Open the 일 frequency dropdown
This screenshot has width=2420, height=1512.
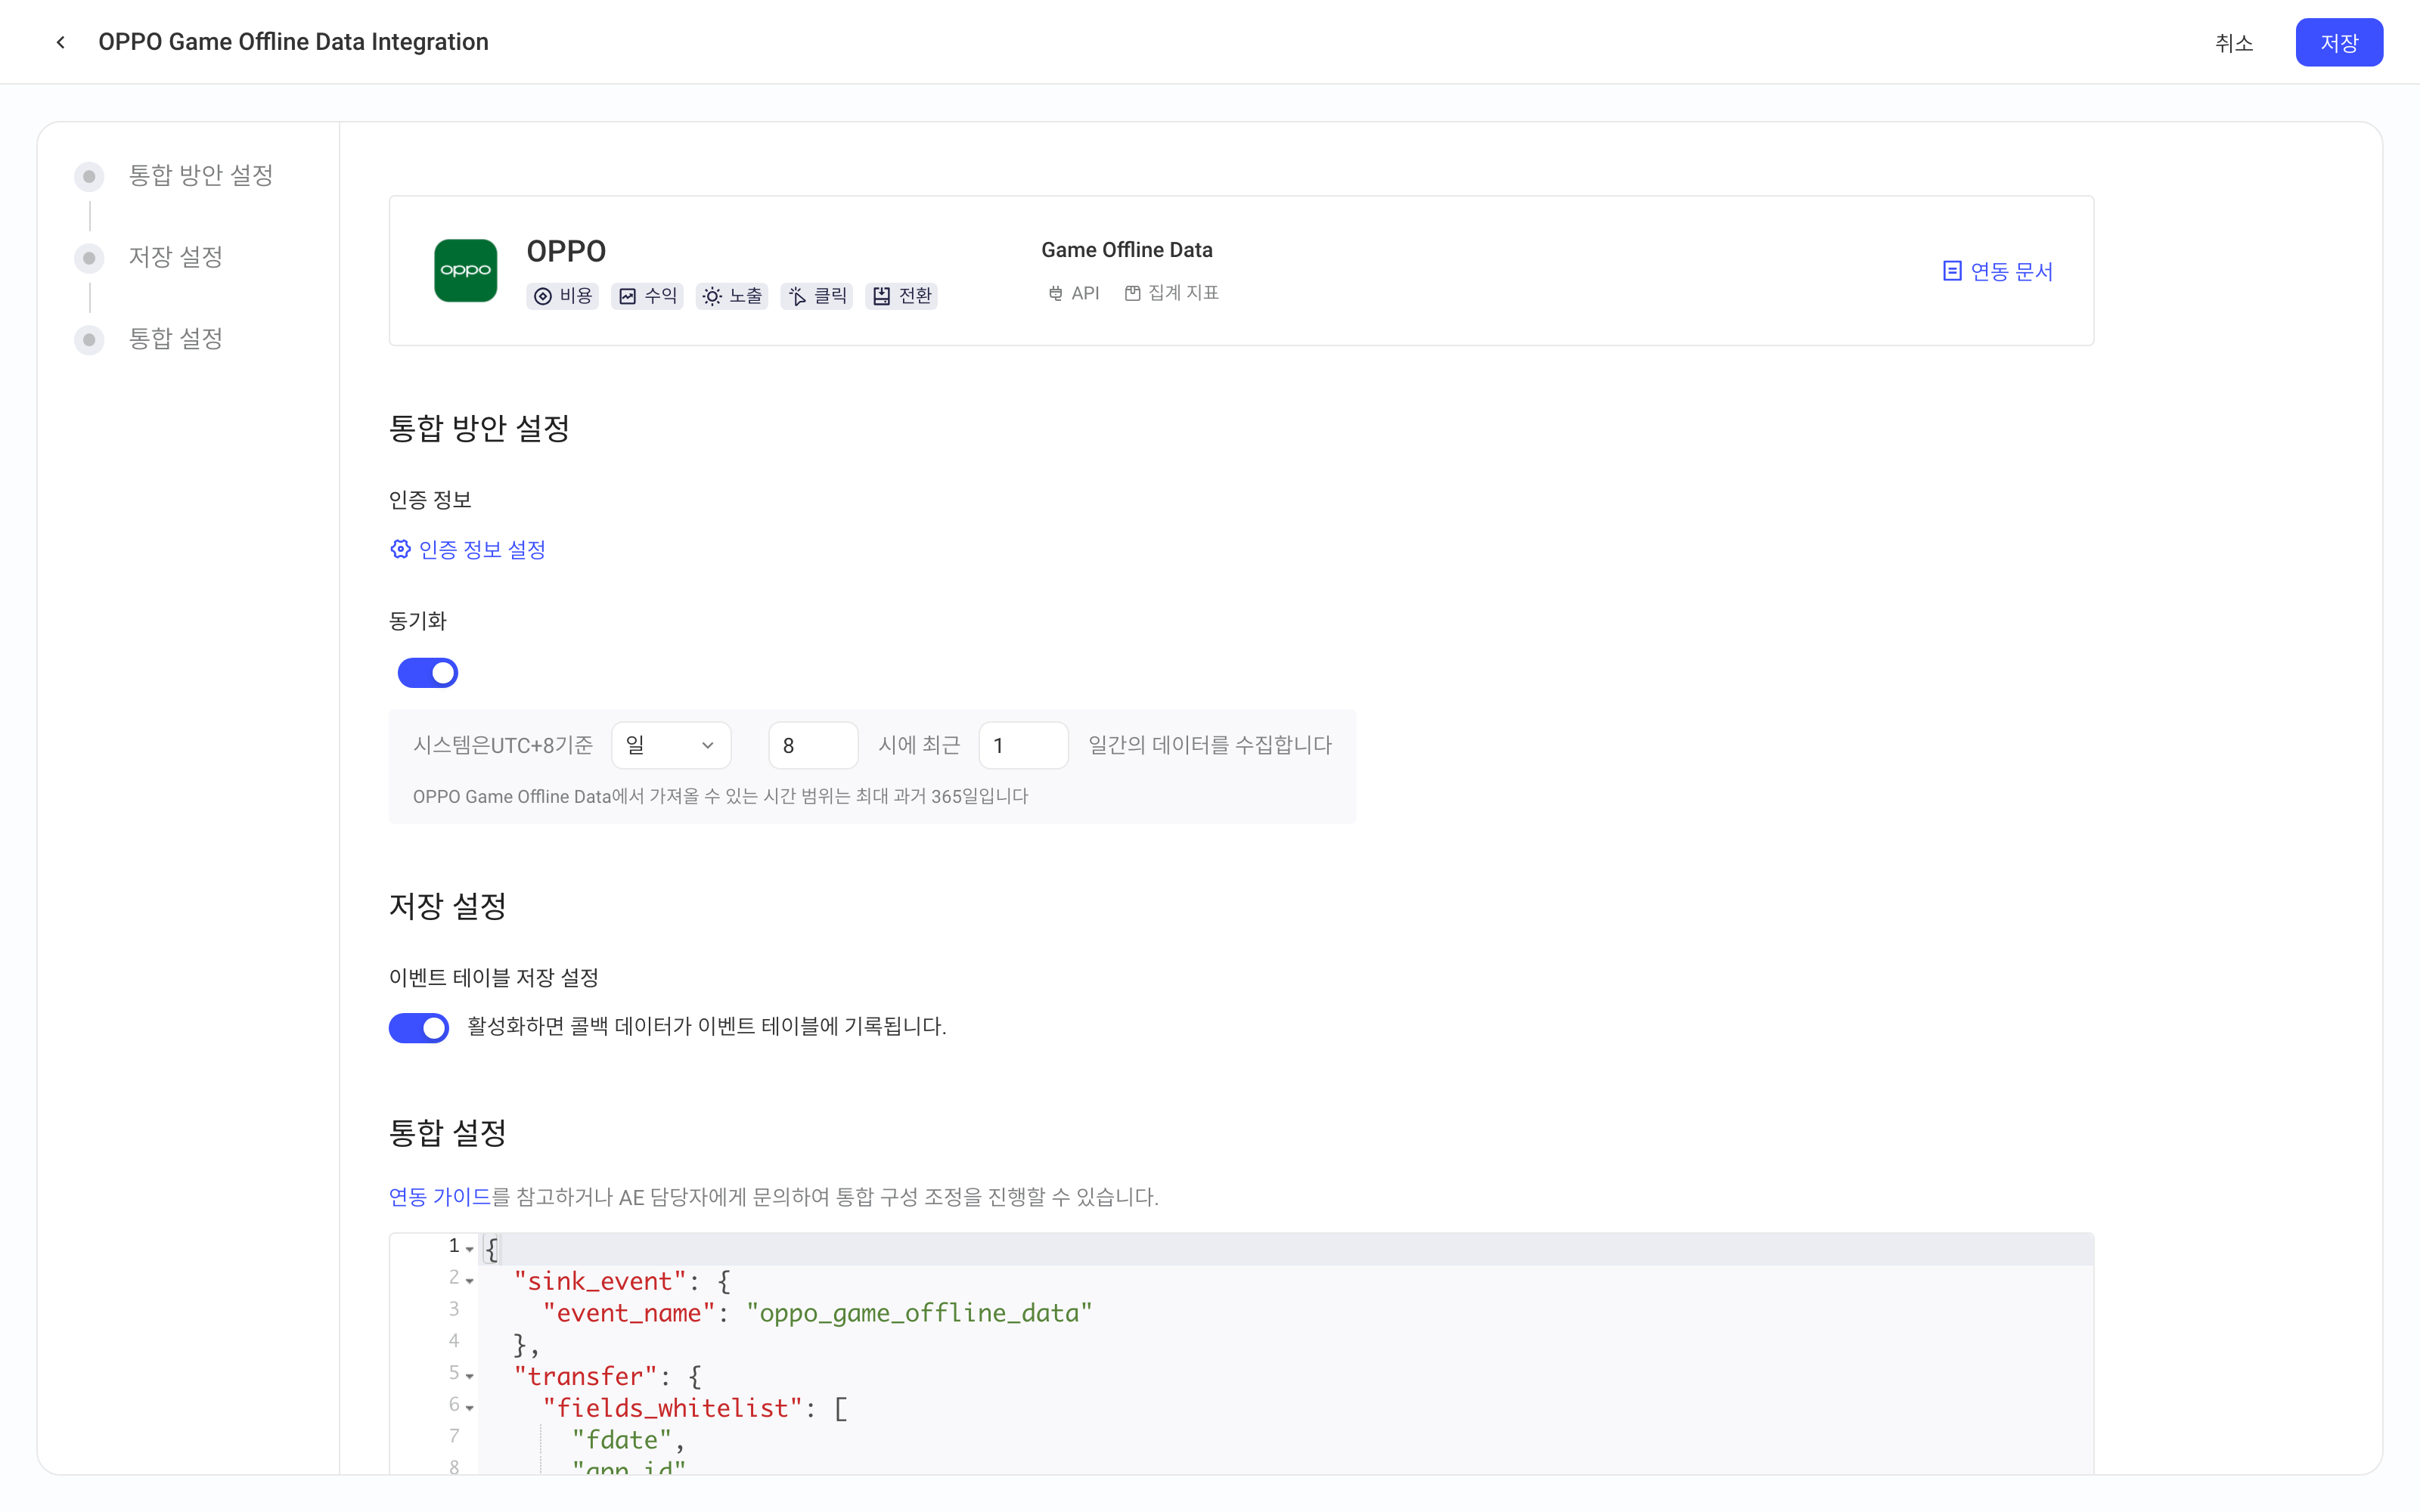click(671, 745)
